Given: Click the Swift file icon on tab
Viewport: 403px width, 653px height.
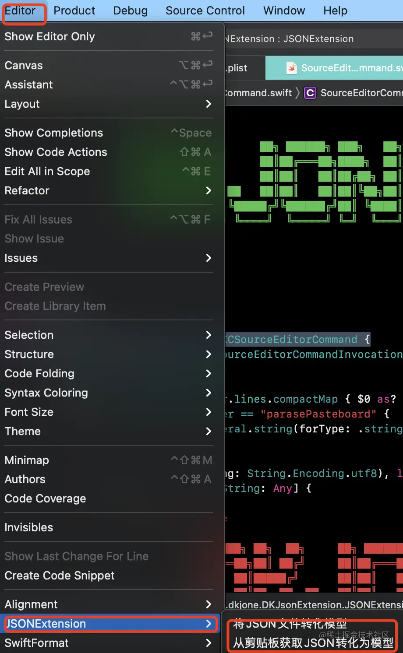Looking at the screenshot, I should coord(291,68).
